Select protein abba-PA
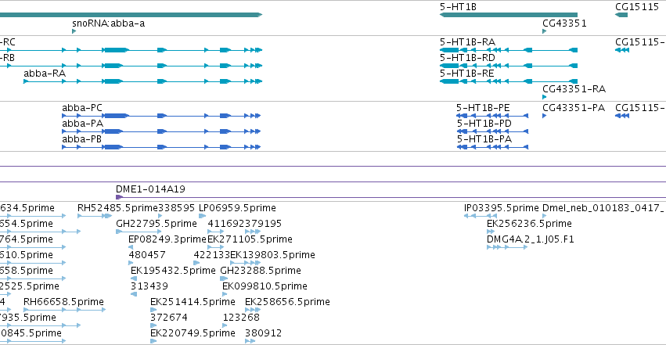The image size is (666, 345). pos(161,131)
